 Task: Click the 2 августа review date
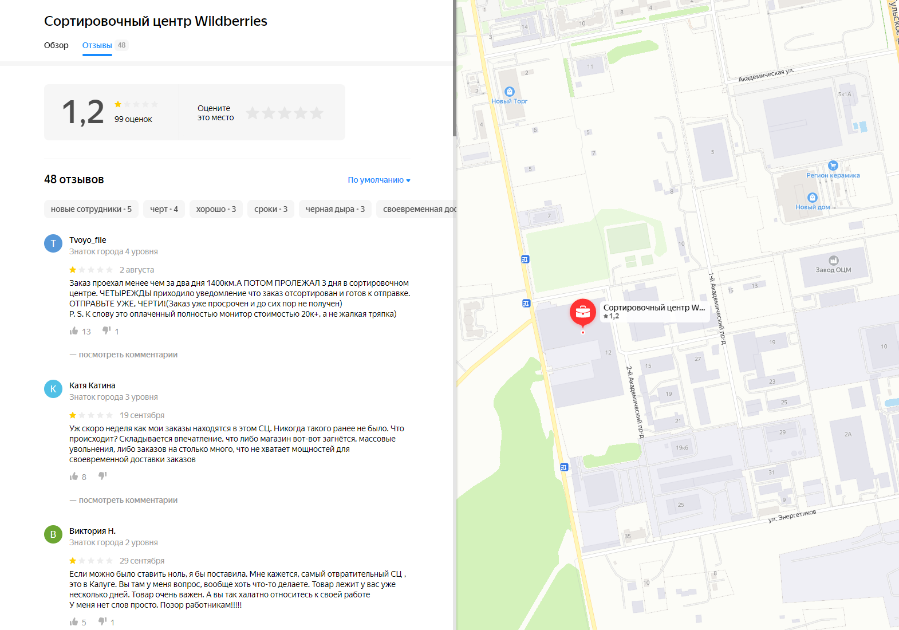point(137,270)
